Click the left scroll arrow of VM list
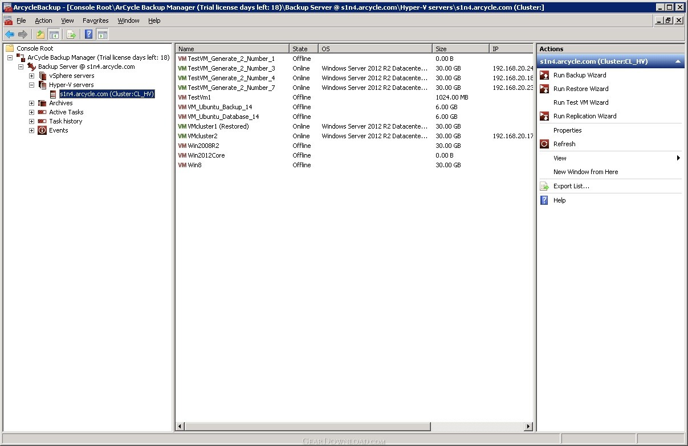688x446 pixels. [180, 426]
